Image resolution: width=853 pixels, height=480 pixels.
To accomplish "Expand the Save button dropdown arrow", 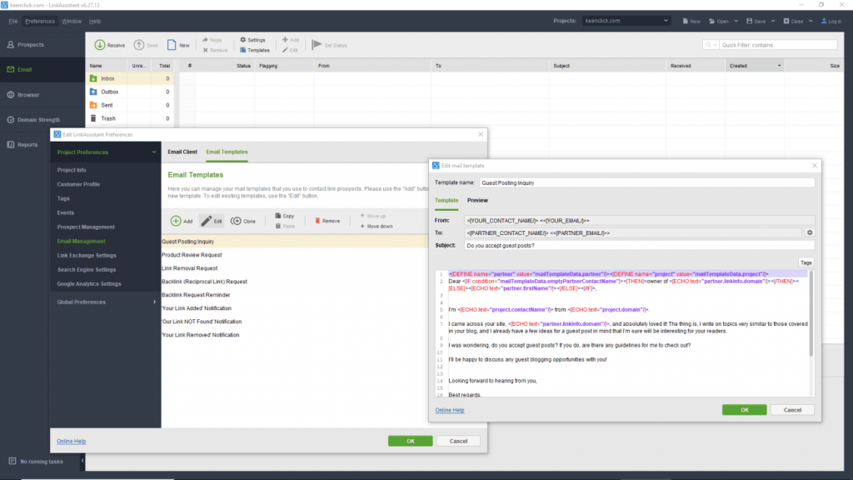I will pos(772,21).
